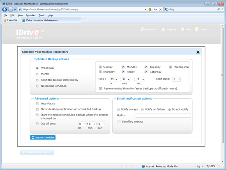226x170 pixels.
Task: Open the File menu
Action: click(x=5, y=15)
